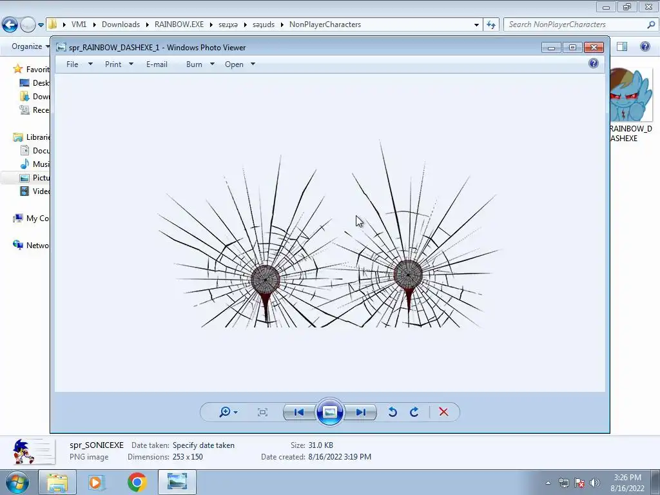Open the zoom magnifier control
The width and height of the screenshot is (660, 495).
pos(225,412)
